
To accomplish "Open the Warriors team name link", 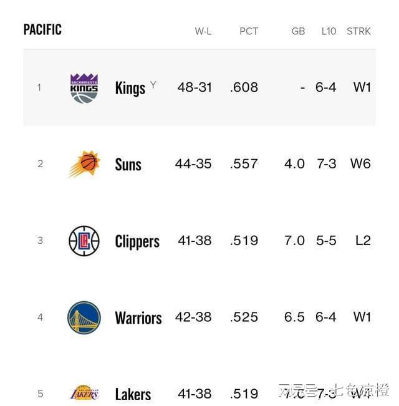I will pos(138,317).
